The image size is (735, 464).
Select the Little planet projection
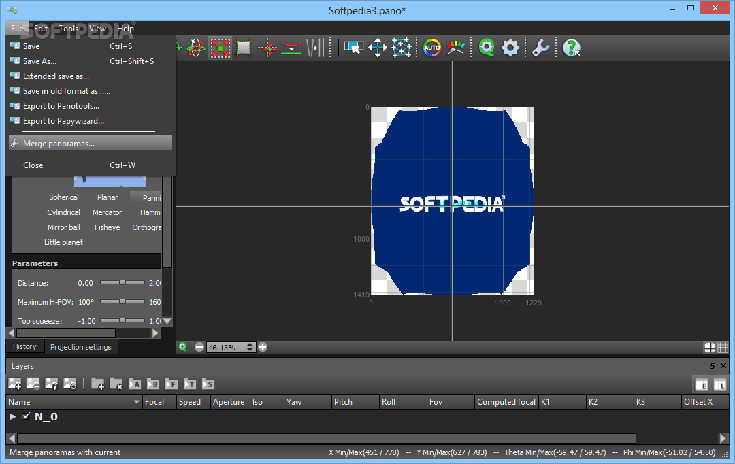63,242
